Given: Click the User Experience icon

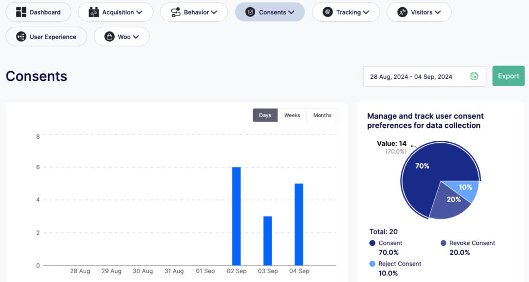Looking at the screenshot, I should [x=21, y=37].
